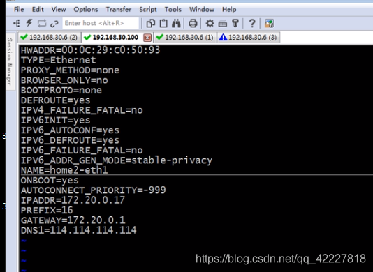Open the Options menu

tap(86, 10)
